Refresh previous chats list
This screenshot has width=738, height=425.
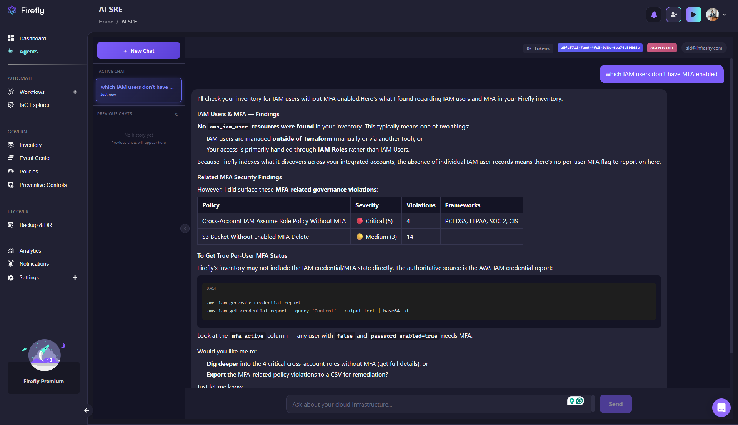pyautogui.click(x=177, y=114)
